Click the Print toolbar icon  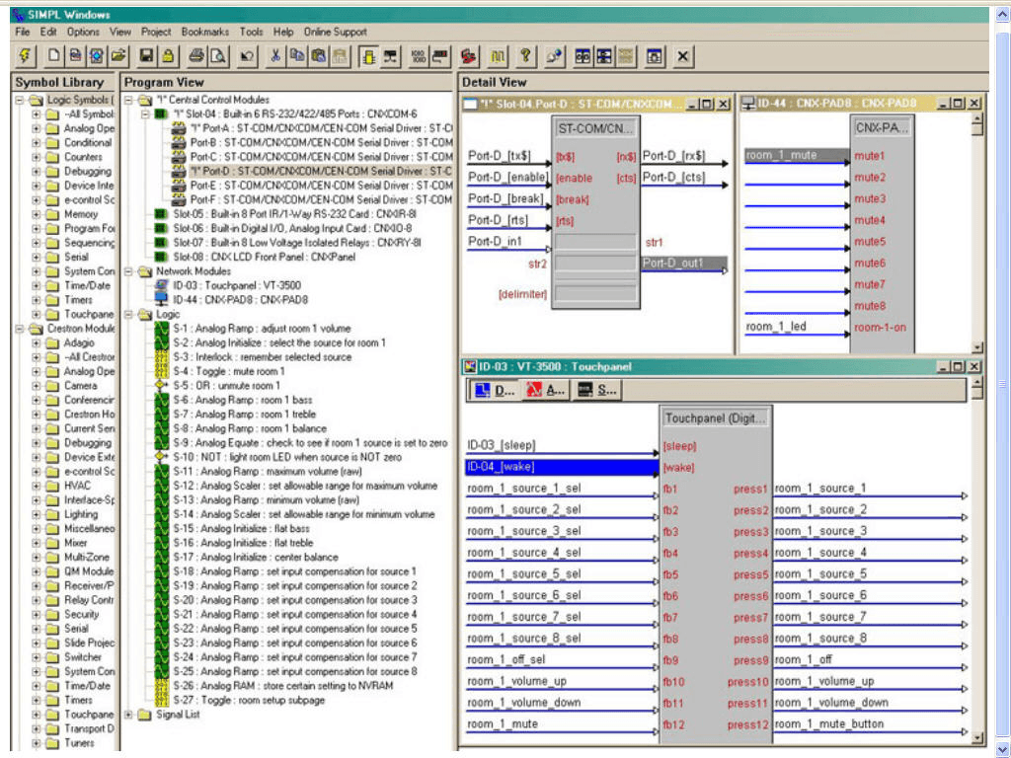(x=196, y=56)
